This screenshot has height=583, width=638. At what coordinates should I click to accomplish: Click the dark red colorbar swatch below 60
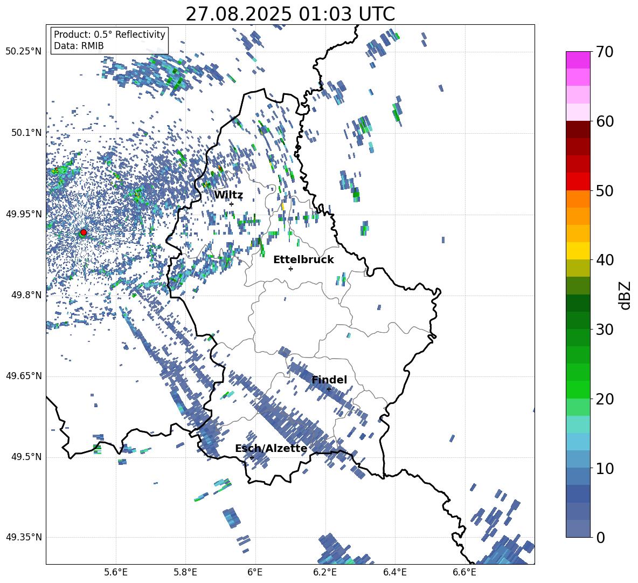click(x=578, y=129)
